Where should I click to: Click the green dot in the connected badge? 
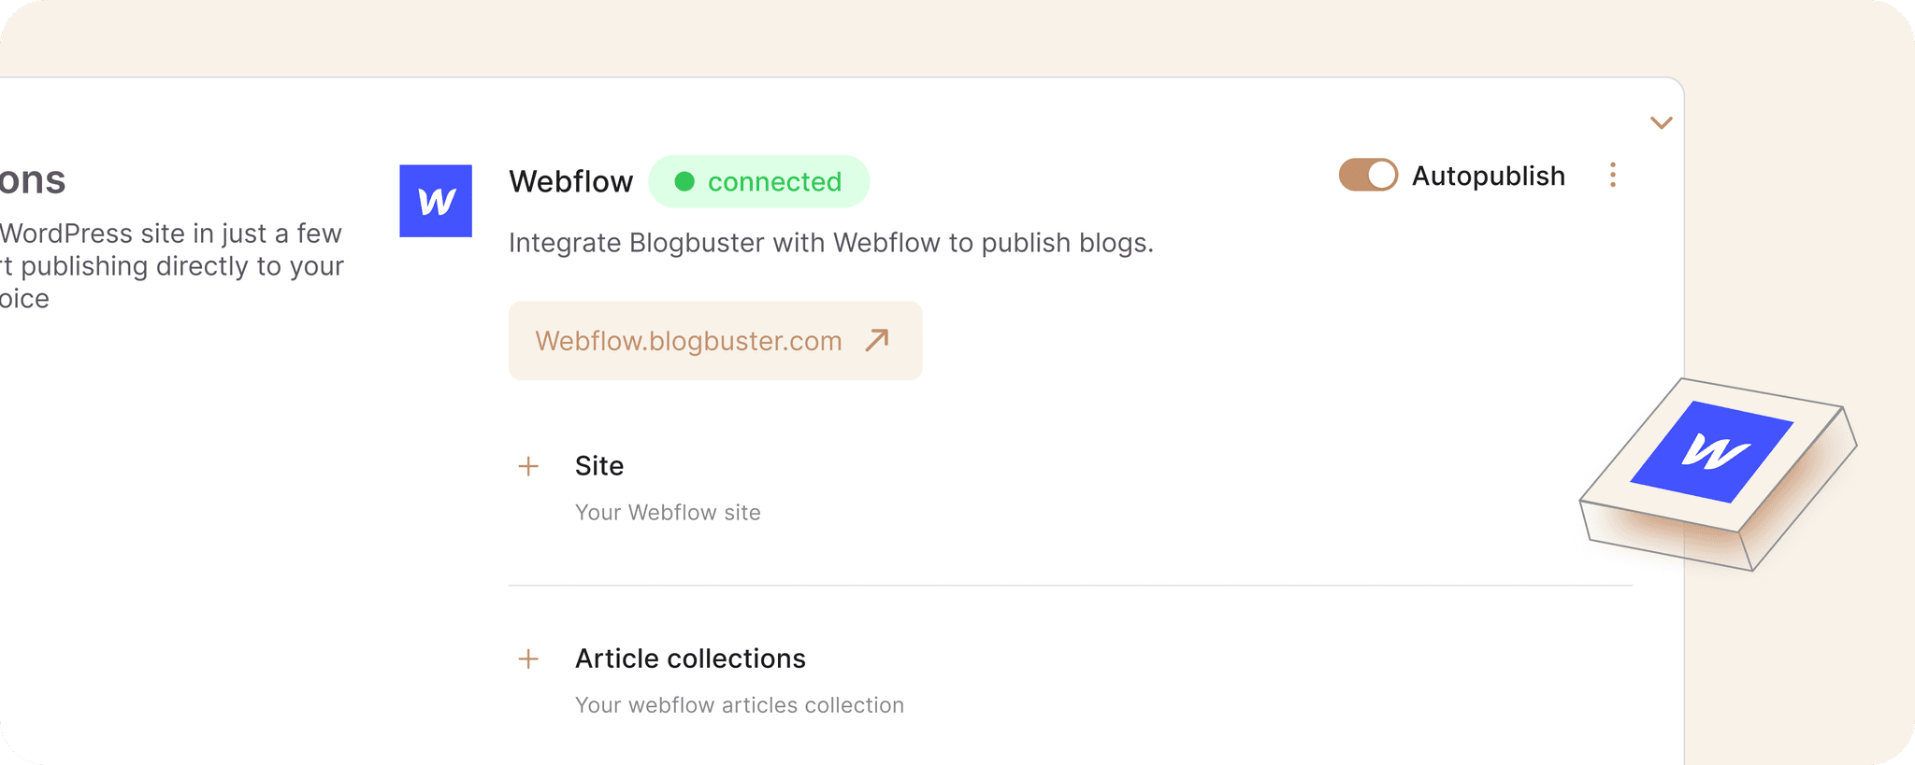click(685, 181)
